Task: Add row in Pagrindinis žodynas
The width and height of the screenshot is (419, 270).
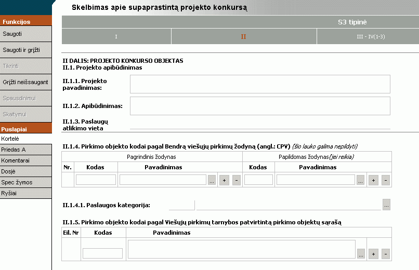Action: [x=224, y=180]
